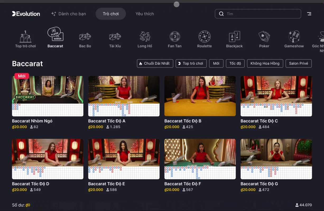Click the Mới filter button
The height and width of the screenshot is (211, 324).
click(x=216, y=64)
